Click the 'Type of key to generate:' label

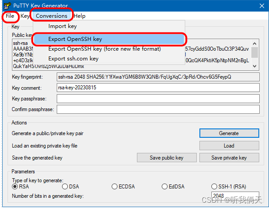(38, 180)
